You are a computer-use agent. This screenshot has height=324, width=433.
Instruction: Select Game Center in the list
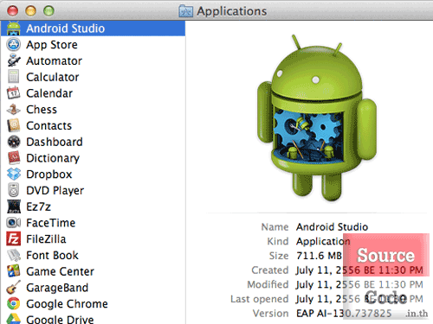point(60,271)
